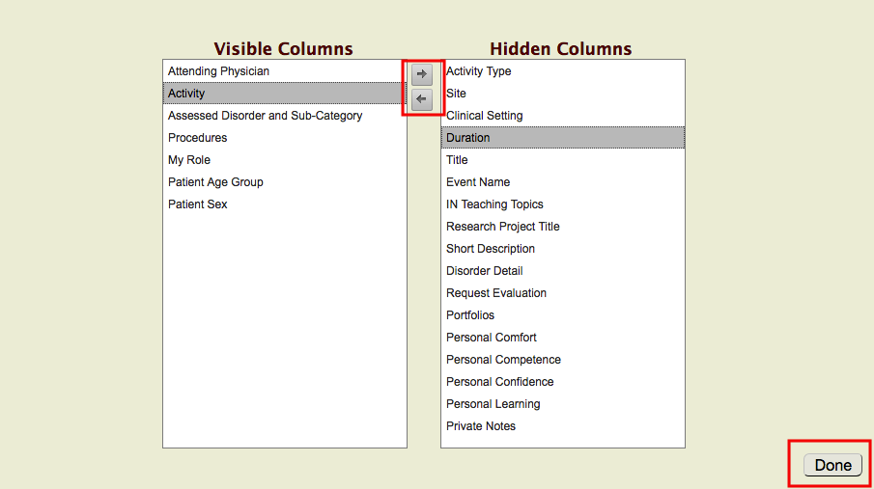The image size is (874, 489).
Task: Highlight Disorder Detail hidden column
Action: click(x=563, y=271)
